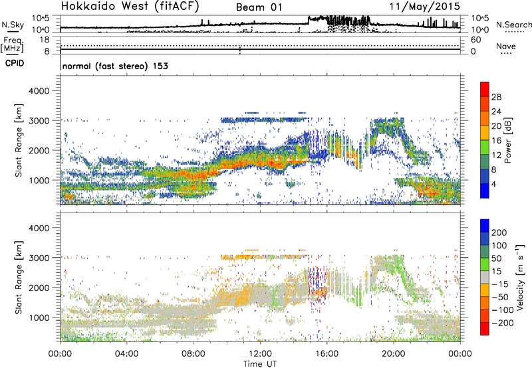Click the bright blue bottom segment of the Power colorbar

click(485, 191)
